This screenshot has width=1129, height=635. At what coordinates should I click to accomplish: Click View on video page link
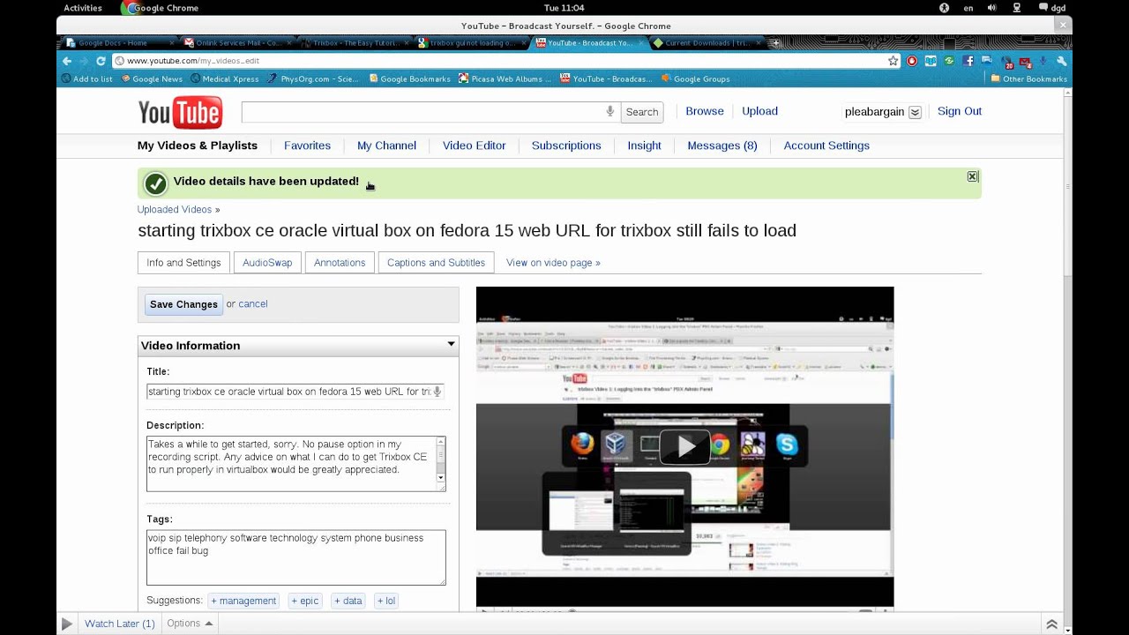click(553, 263)
